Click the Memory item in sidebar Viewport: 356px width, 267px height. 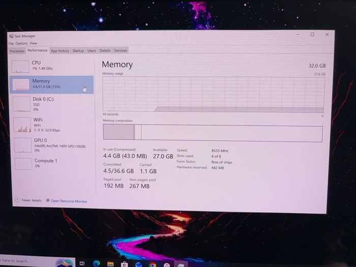pos(51,84)
